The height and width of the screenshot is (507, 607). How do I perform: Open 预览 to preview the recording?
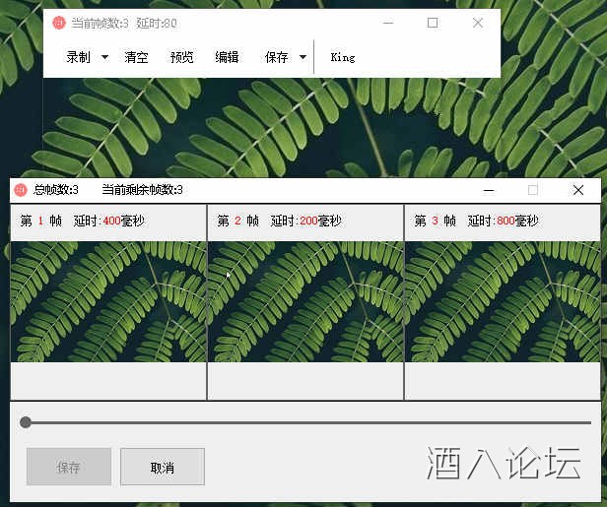click(x=181, y=57)
